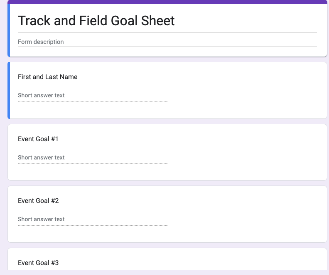Viewport: 329px width, 275px height.
Task: Select the Event Goal #3 question title
Action: click(38, 263)
